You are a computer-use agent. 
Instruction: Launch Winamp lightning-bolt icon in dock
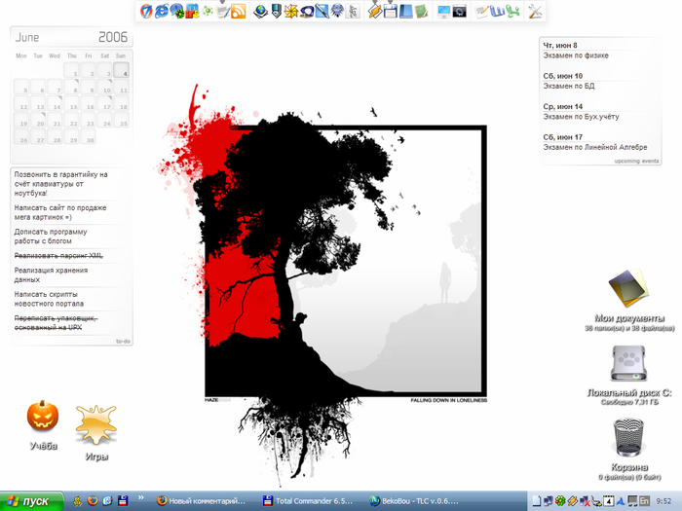point(375,11)
